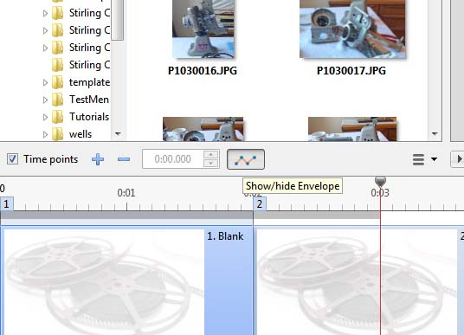The image size is (464, 335).
Task: Expand the template folder tree arrow
Action: tap(45, 82)
